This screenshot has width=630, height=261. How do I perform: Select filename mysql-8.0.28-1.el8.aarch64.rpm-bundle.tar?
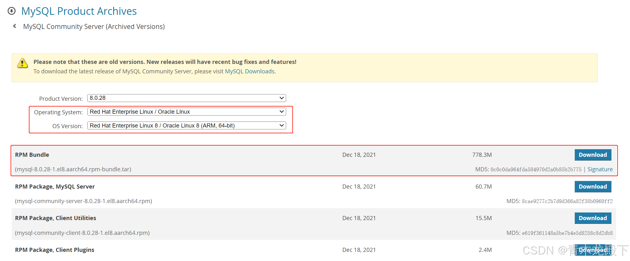(73, 169)
